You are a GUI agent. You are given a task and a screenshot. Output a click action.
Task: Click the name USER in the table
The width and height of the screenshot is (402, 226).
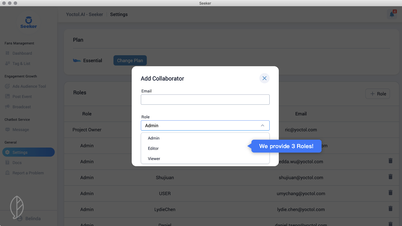165,194
